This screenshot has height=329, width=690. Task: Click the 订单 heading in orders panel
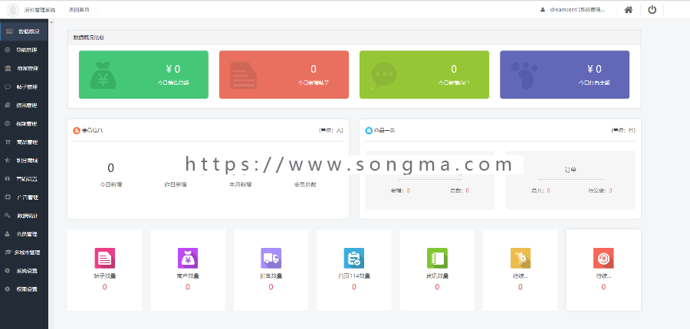(x=570, y=170)
